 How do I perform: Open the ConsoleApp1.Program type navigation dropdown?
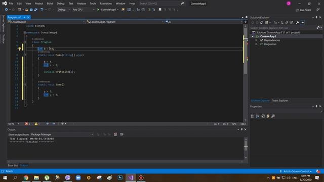coord(125,22)
